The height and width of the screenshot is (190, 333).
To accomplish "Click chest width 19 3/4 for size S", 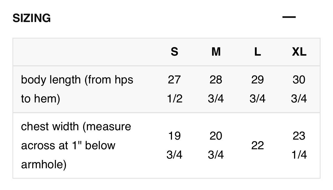I will coord(175,146).
